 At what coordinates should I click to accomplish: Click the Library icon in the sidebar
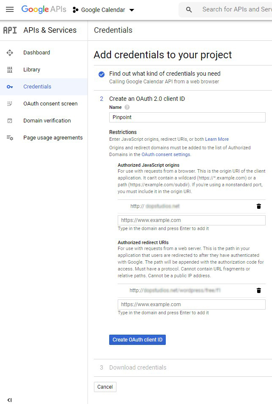(10, 70)
